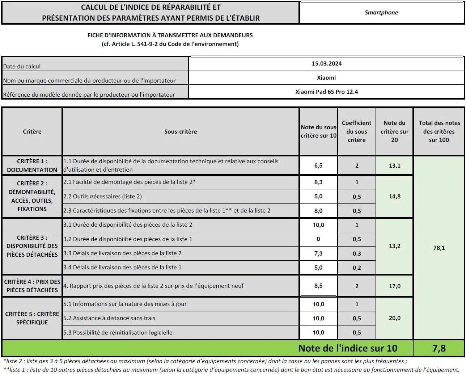Select the calculation date 15.03.2024 cell
Screen dimensions: 466x374
[326, 64]
